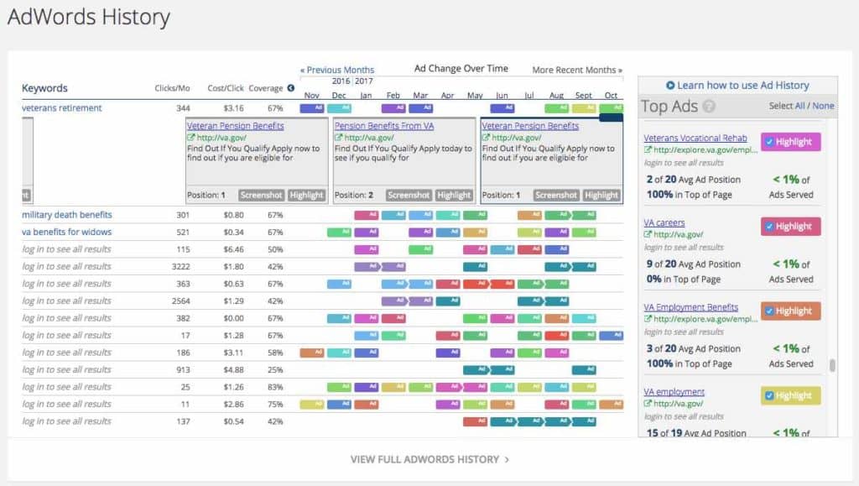The image size is (859, 486).
Task: Collapse the veterans retirement keyword row
Action: click(62, 108)
